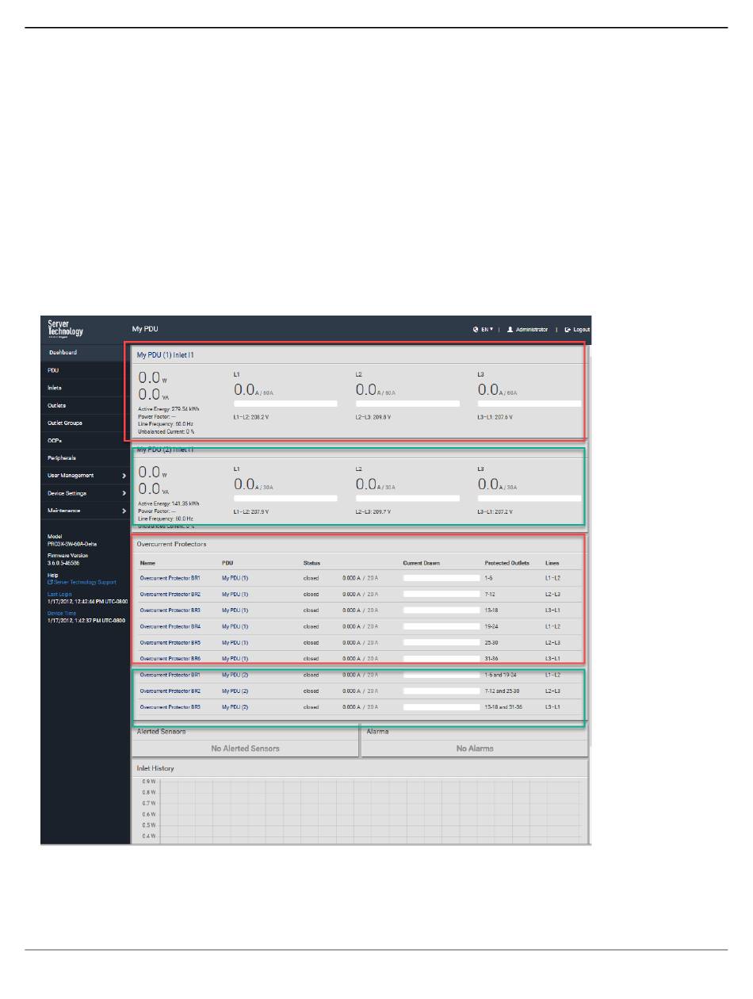This screenshot has width=753, height=999.
Task: Click the Overcurrent Protectors panel heading
Action: click(172, 545)
